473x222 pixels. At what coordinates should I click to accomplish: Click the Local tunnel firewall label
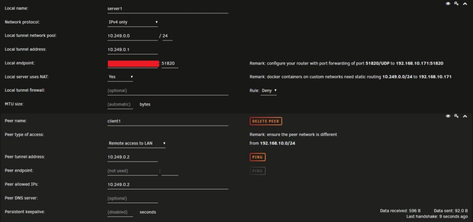click(x=25, y=90)
